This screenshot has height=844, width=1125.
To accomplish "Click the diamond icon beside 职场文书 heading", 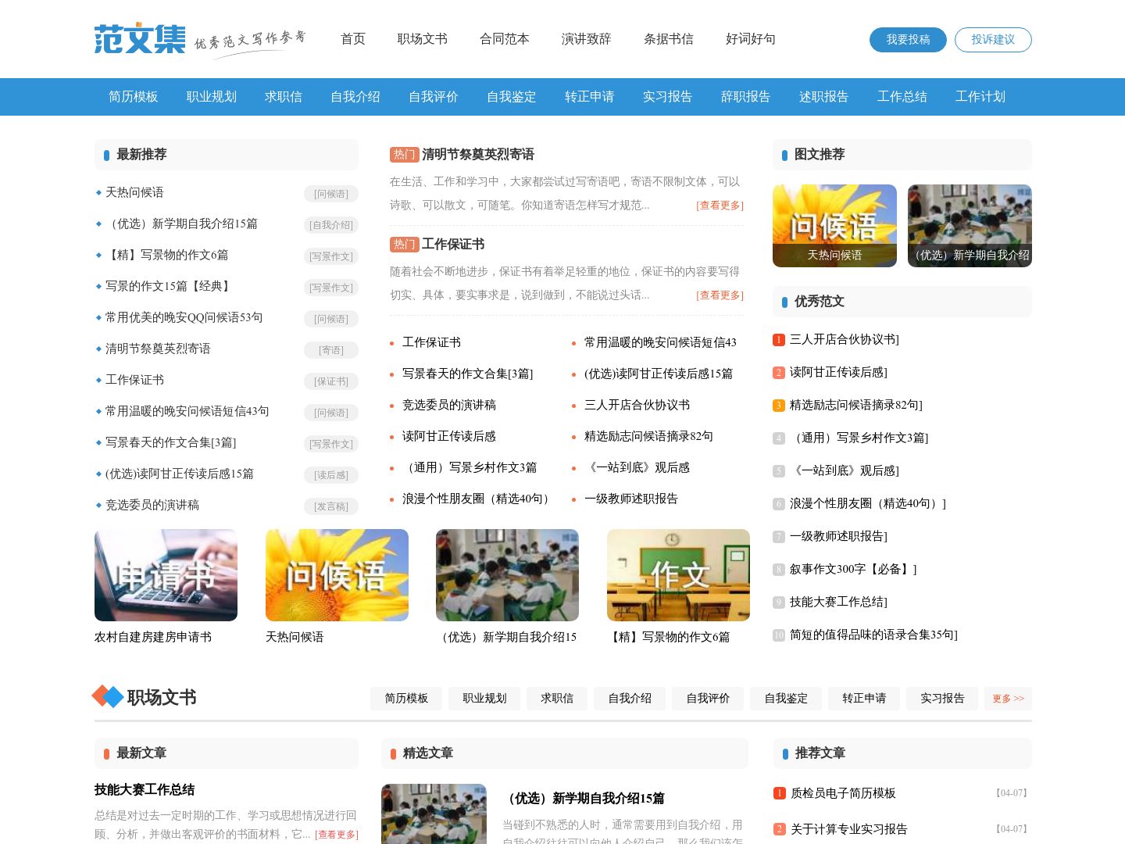I will click(108, 696).
